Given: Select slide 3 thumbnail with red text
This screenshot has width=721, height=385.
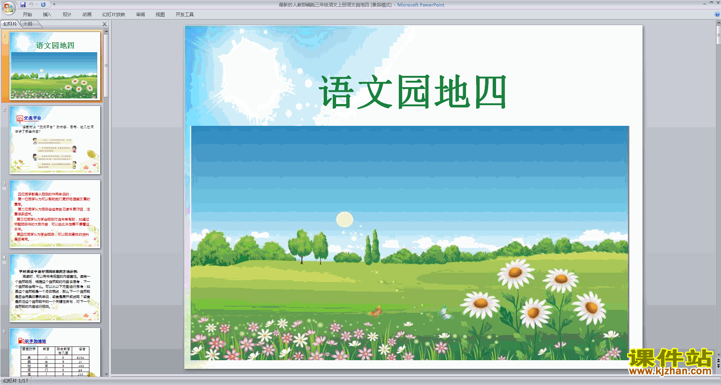Looking at the screenshot, I should pos(55,214).
